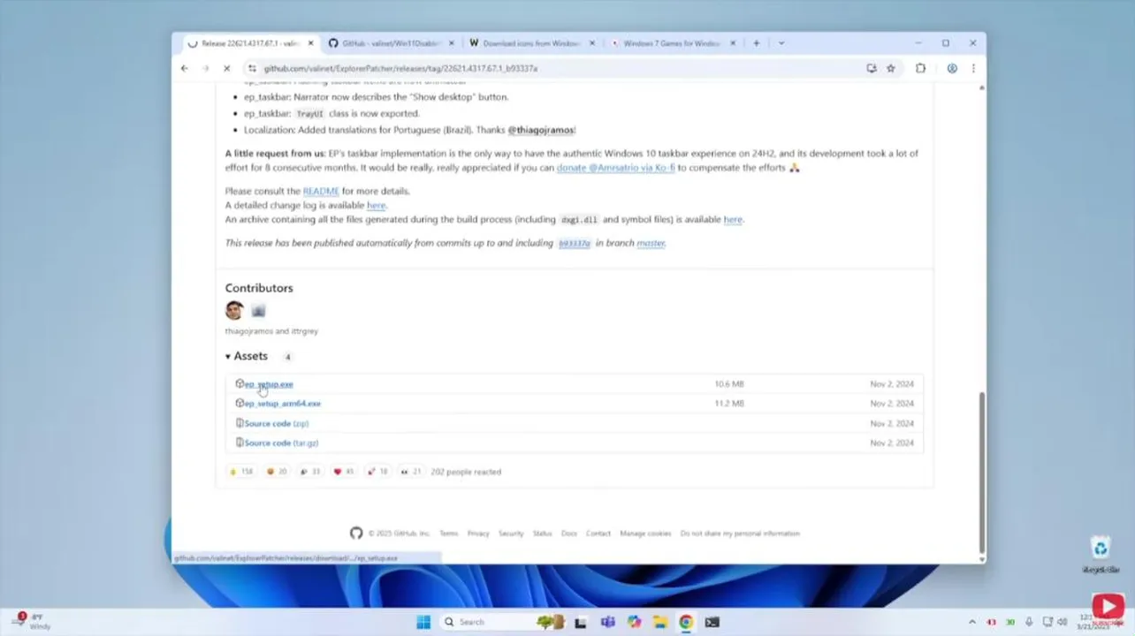React with heart emoji (45)

point(344,472)
